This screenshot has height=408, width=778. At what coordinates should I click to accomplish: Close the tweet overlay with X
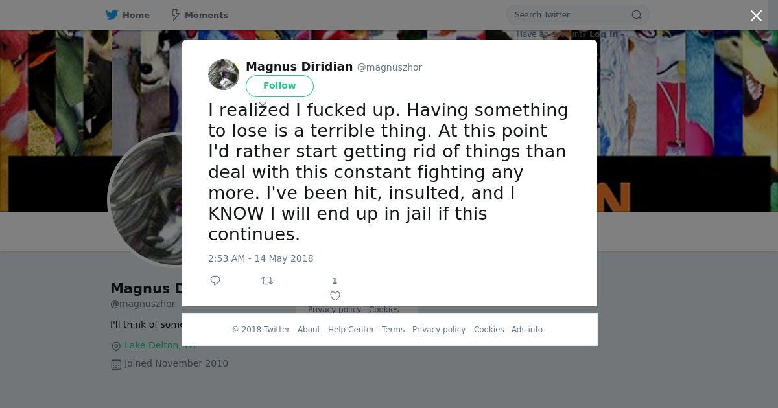click(x=756, y=16)
